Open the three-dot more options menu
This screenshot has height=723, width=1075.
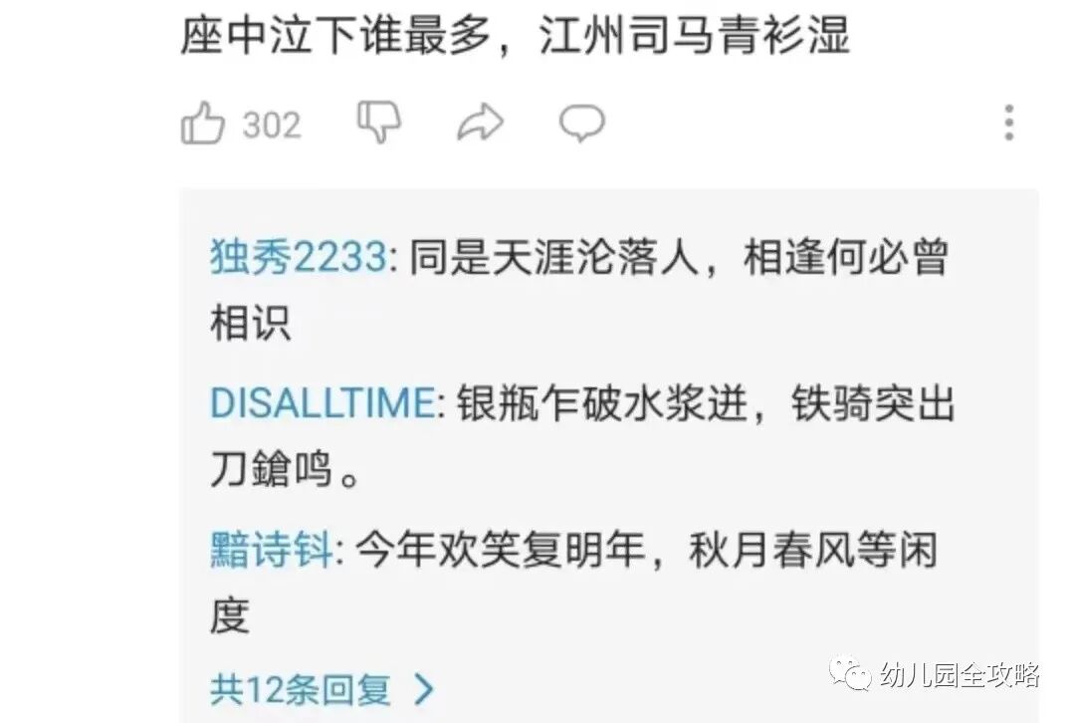click(1009, 122)
